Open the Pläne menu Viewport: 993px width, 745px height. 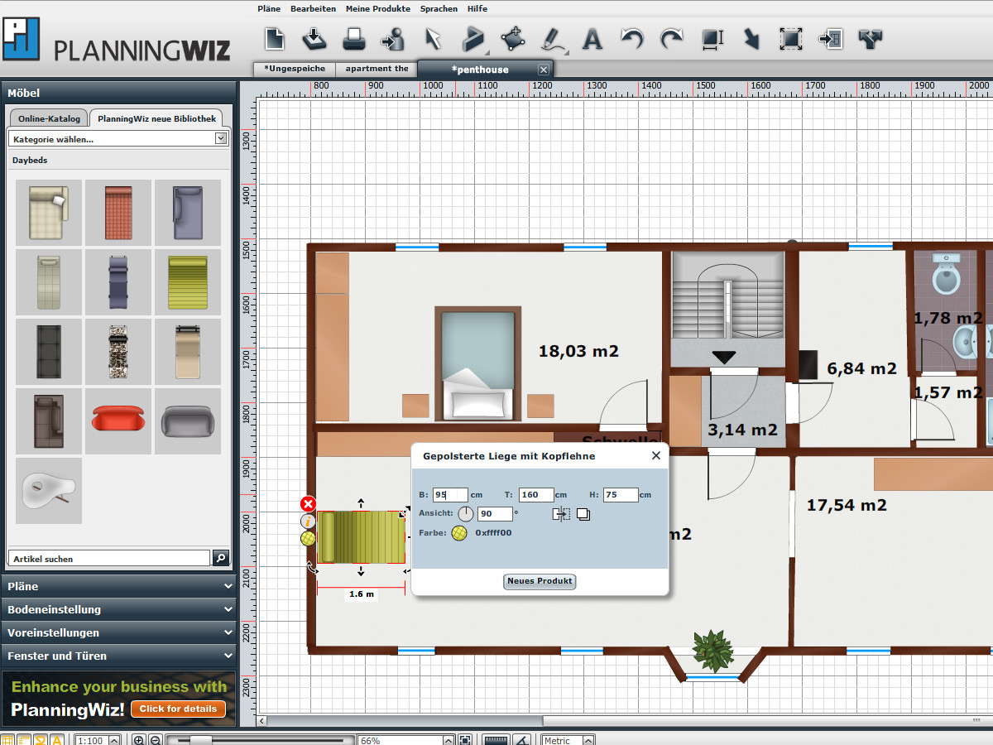pos(269,8)
